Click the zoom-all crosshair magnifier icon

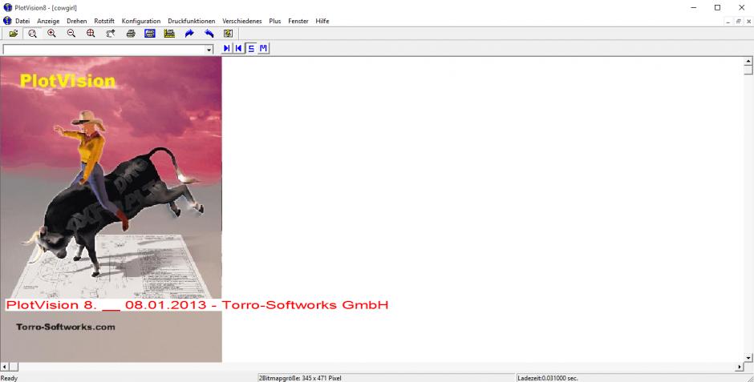coord(91,34)
